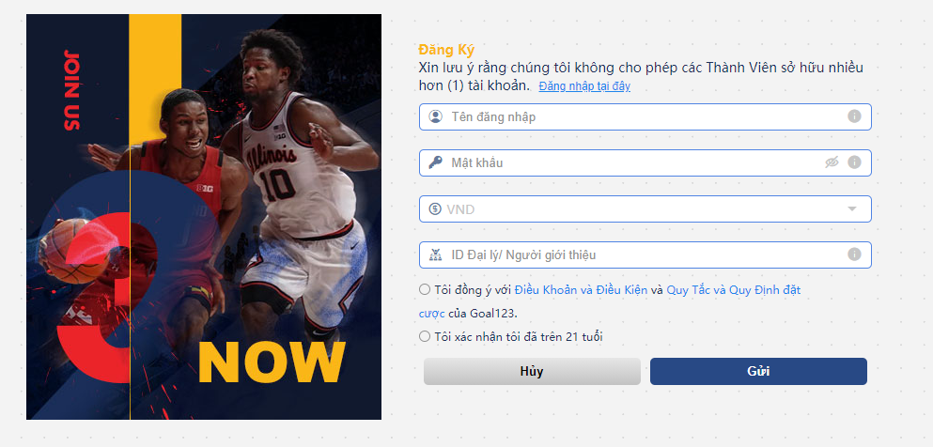The width and height of the screenshot is (933, 447).
Task: Expand the VND currency selection box
Action: click(x=645, y=208)
